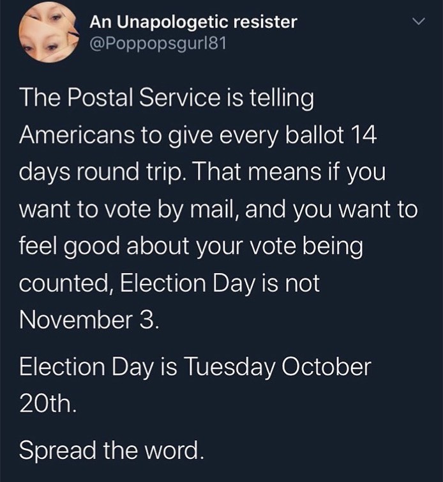Select the @Poppopsgurl81 handle
The width and height of the screenshot is (443, 482).
[158, 43]
